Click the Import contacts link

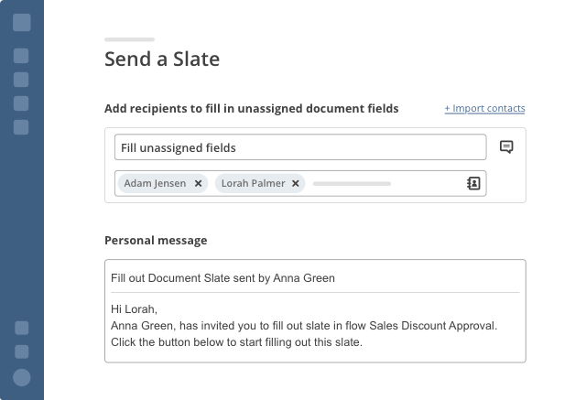coord(484,108)
